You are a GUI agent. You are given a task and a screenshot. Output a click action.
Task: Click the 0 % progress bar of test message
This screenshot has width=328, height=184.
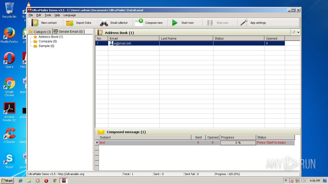tap(238, 143)
